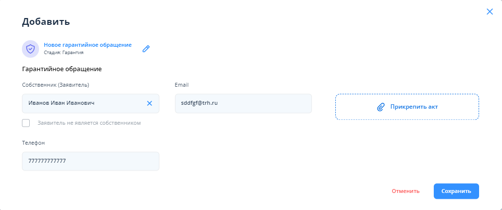Cancel with the Отменить button
This screenshot has width=502, height=210.
tap(405, 191)
